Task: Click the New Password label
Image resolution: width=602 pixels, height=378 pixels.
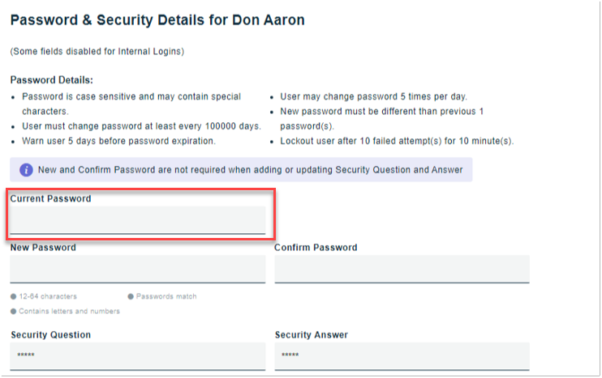Action: (x=43, y=248)
